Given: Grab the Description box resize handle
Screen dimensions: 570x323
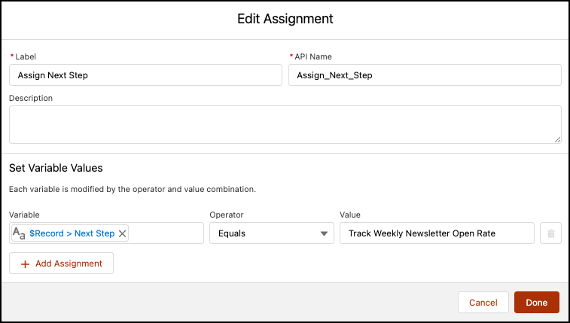Looking at the screenshot, I should click(557, 139).
